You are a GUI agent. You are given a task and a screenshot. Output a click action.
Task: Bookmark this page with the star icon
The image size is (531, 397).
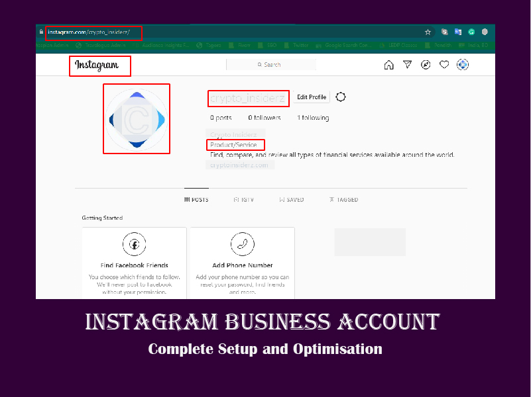point(428,32)
